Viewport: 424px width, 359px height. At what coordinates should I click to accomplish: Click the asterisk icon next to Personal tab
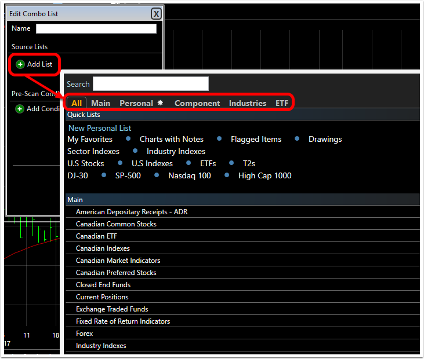point(160,103)
